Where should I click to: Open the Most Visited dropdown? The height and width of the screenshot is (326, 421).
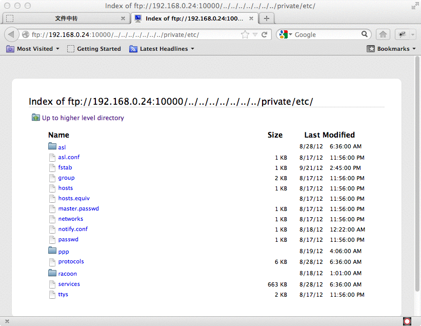click(x=33, y=49)
